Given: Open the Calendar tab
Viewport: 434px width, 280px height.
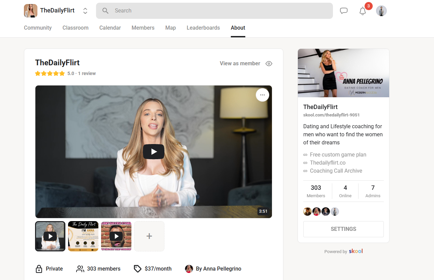Looking at the screenshot, I should (x=110, y=28).
